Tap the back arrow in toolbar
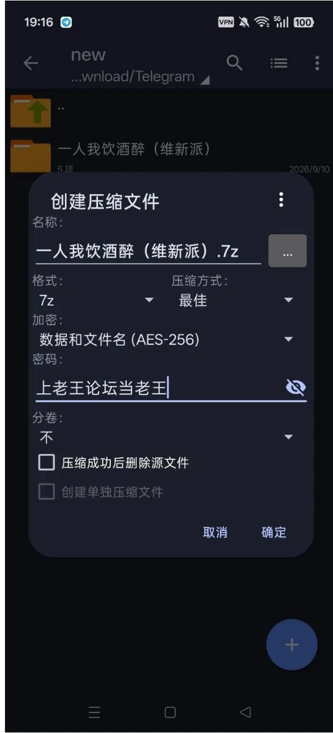Screen dimensions: 333x733 [31, 63]
